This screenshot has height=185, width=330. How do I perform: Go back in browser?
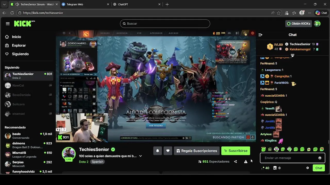tap(4, 13)
